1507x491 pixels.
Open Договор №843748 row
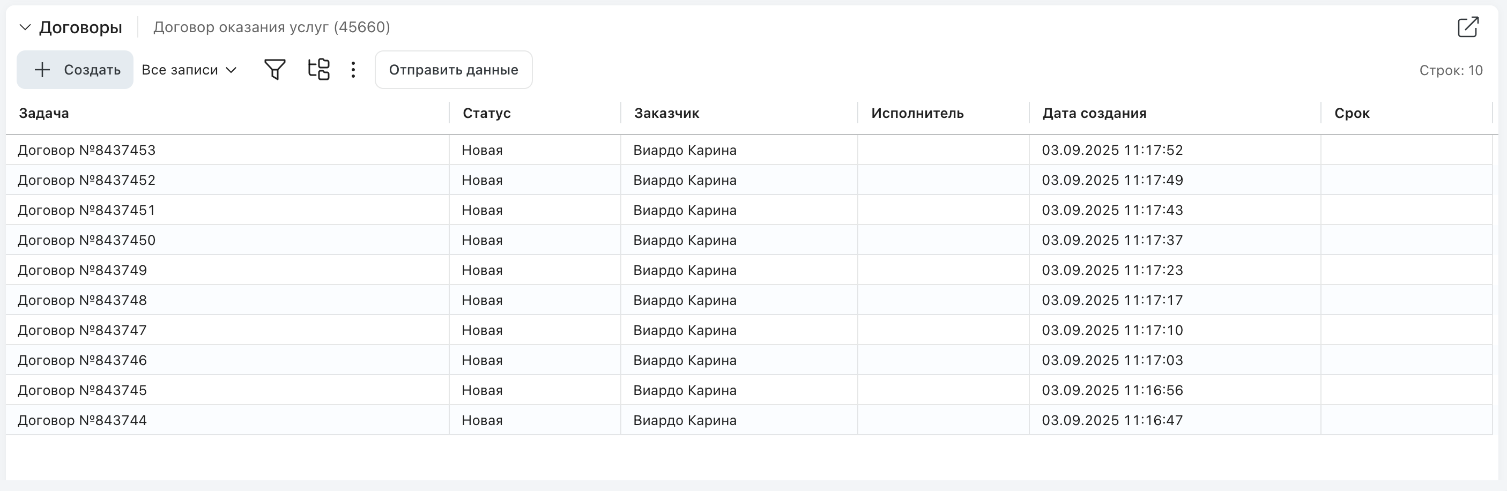[x=749, y=300]
